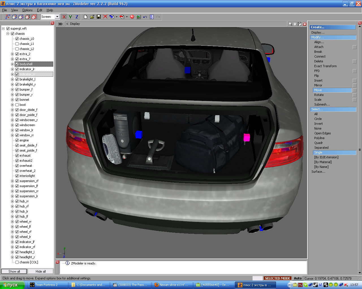Screen dimensions: 362x289
Task: Click the Save floppy disk icon
Action: 99,17
